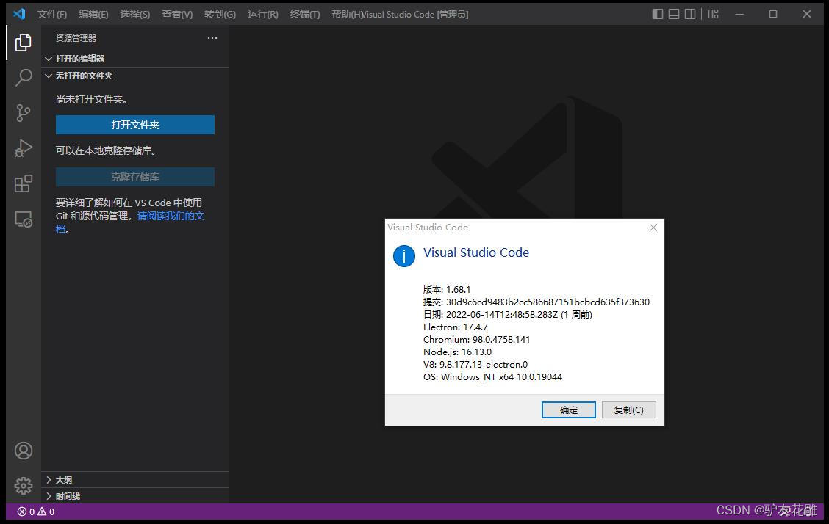Open the Remote Explorer view

pos(23,219)
